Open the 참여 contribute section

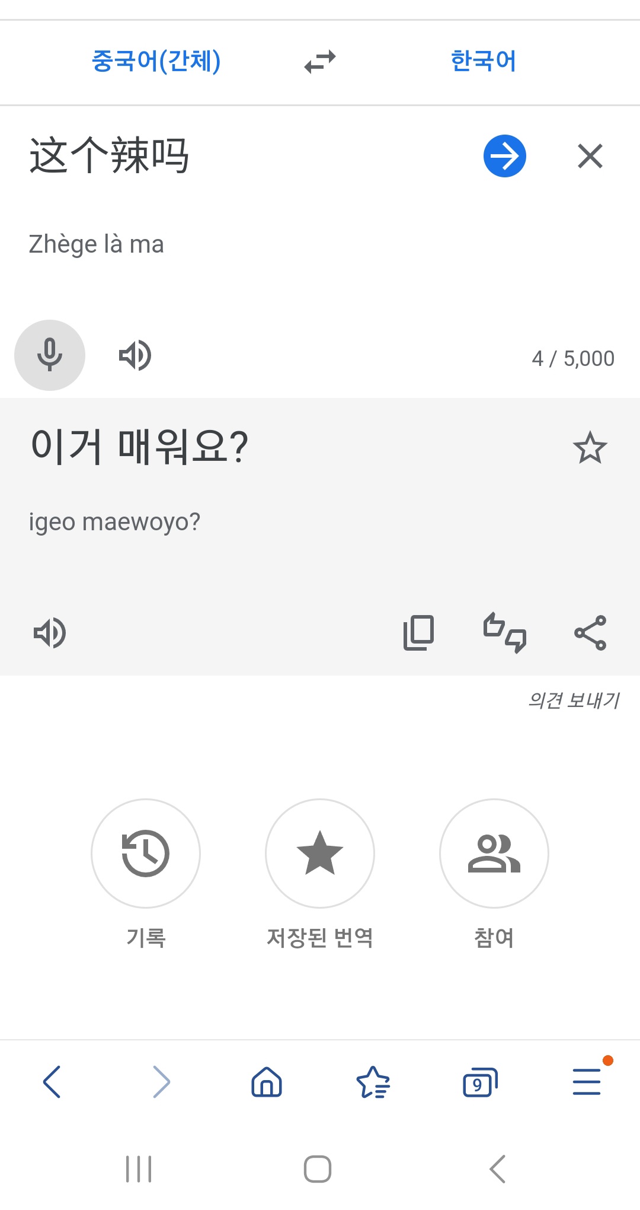tap(494, 853)
